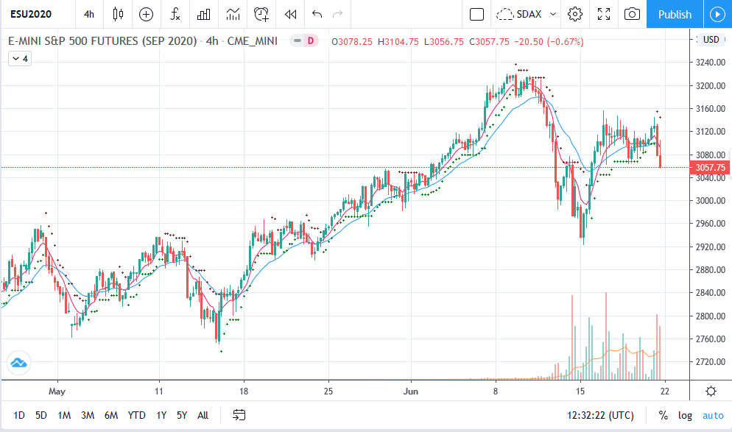This screenshot has width=732, height=432.
Task: Open chart settings gear in the top toolbar
Action: (x=575, y=14)
